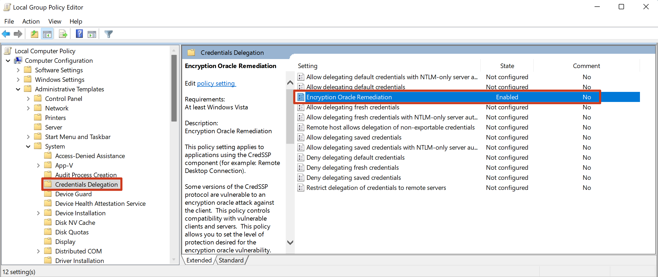Click icon beside Deny delegating saved credentials
The height and width of the screenshot is (277, 658).
pos(301,177)
